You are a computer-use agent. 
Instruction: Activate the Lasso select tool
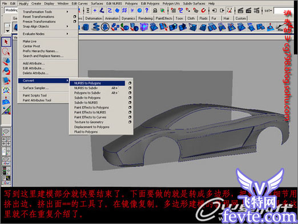6,51
